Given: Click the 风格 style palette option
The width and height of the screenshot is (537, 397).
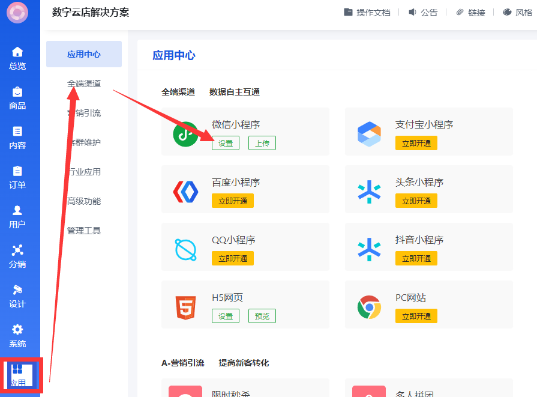Looking at the screenshot, I should tap(517, 13).
